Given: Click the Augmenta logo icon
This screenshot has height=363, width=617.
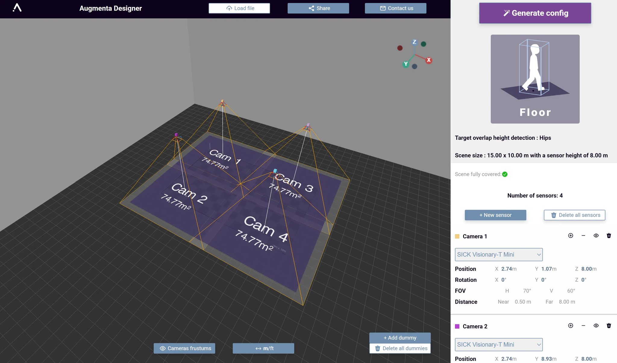Looking at the screenshot, I should (17, 8).
